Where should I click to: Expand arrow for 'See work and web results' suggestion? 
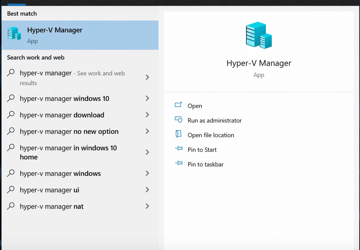tap(147, 77)
